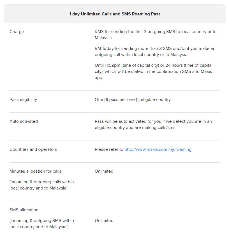Viewport: 229px width, 238px height.
Task: Click the 'Auto activated' row label
Action: [24, 121]
